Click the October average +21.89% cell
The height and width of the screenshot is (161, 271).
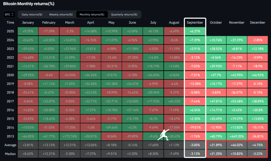(216, 145)
